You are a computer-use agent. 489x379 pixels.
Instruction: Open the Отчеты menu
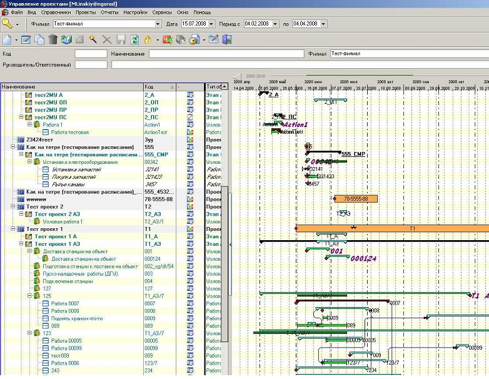(x=109, y=13)
